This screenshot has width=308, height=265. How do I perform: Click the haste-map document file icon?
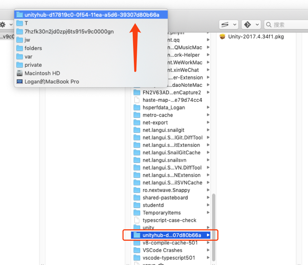pos(137,100)
